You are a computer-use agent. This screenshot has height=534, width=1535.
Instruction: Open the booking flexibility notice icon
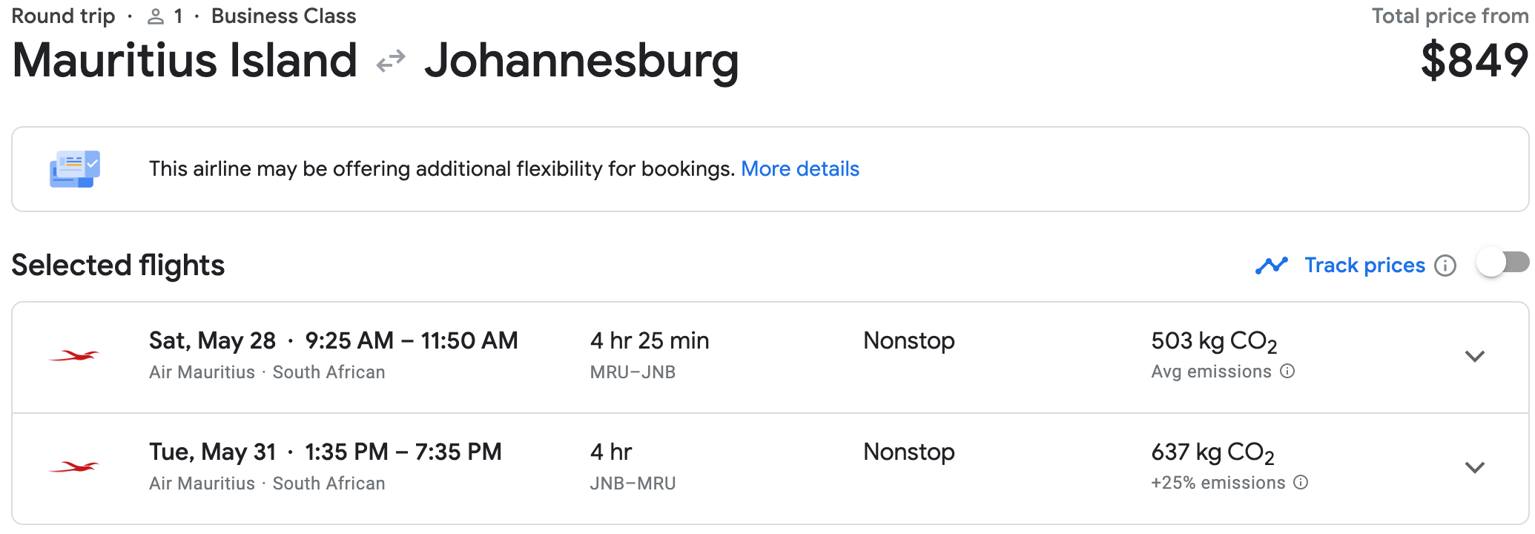(x=75, y=168)
